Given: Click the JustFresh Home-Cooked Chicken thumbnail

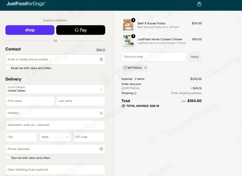Looking at the screenshot, I should pyautogui.click(x=128, y=41).
